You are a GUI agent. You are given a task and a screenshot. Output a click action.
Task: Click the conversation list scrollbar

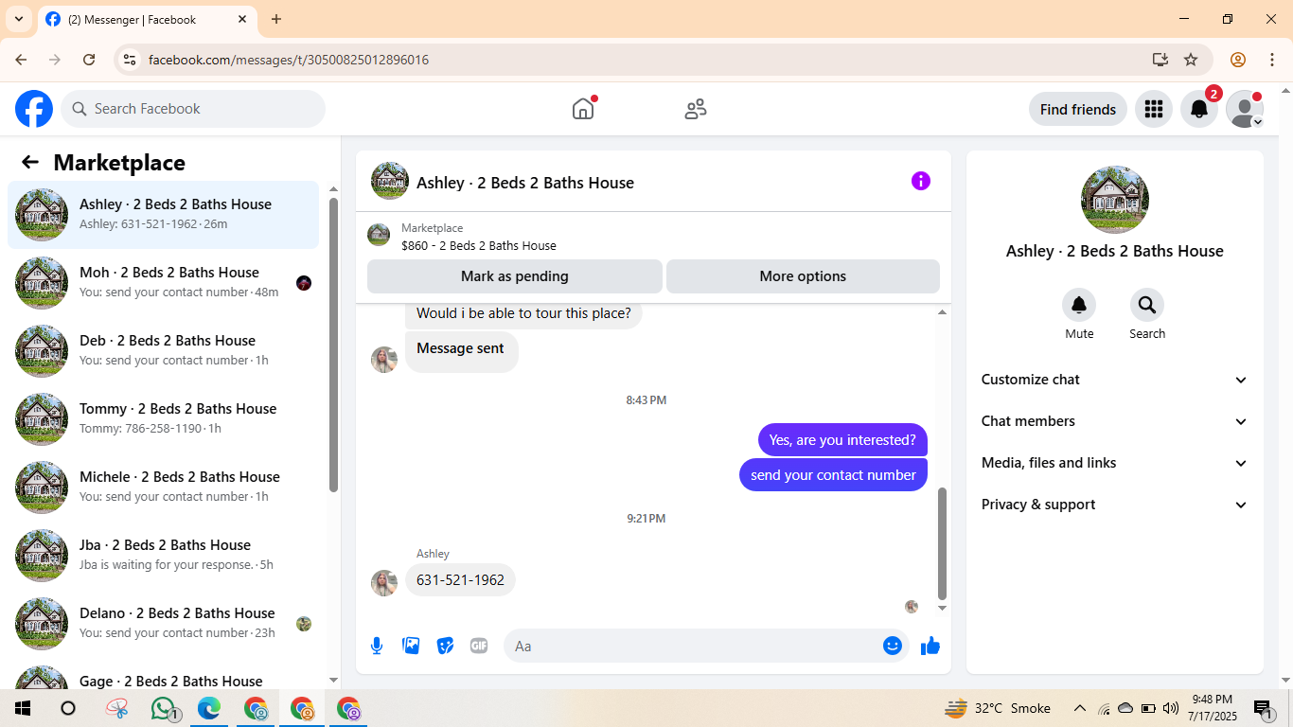coord(333,346)
